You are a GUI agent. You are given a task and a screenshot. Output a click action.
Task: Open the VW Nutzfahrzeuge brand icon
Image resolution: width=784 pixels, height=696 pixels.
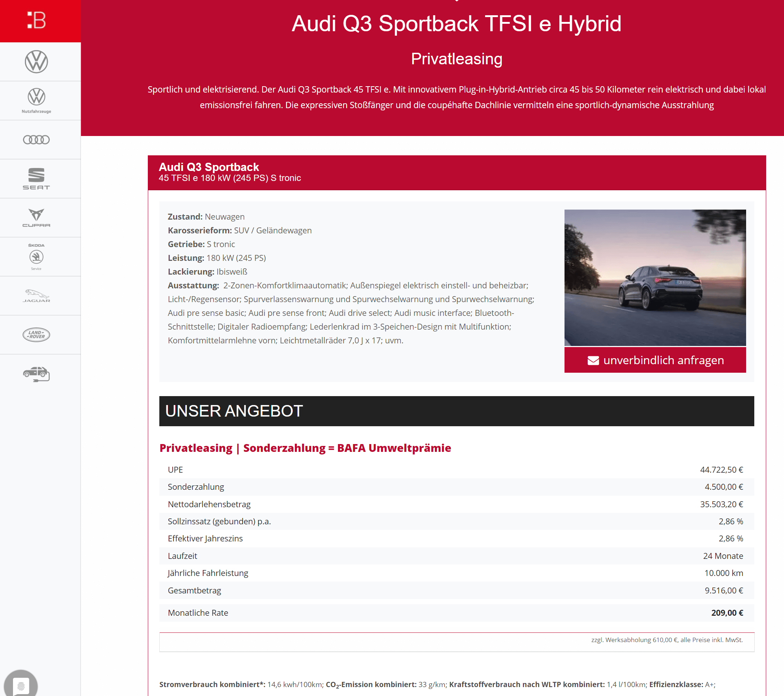click(x=36, y=101)
